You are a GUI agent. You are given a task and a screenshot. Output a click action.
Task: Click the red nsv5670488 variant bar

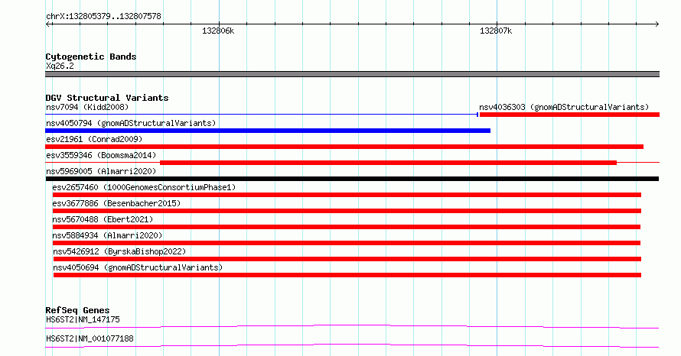(x=346, y=227)
